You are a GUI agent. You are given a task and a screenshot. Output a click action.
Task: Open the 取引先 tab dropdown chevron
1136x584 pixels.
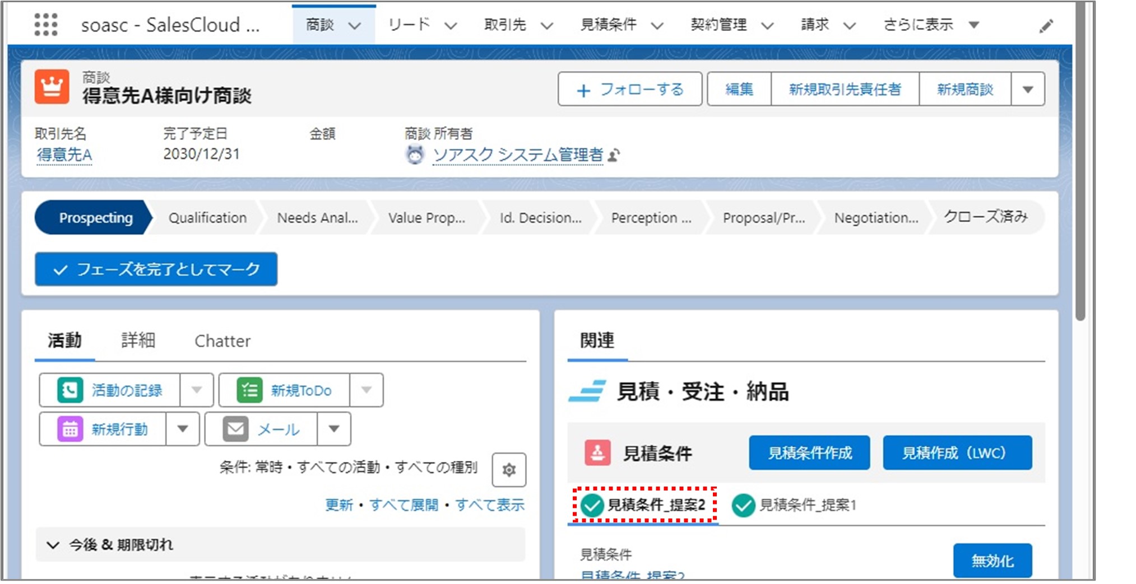tap(547, 25)
